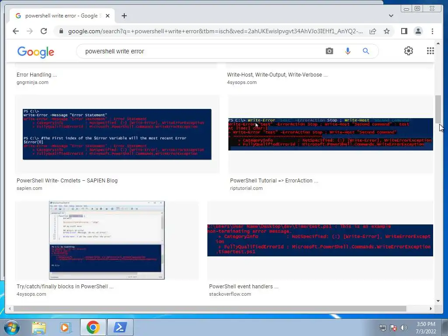Expand the tab search dropdown
The width and height of the screenshot is (448, 336).
pyautogui.click(x=391, y=16)
